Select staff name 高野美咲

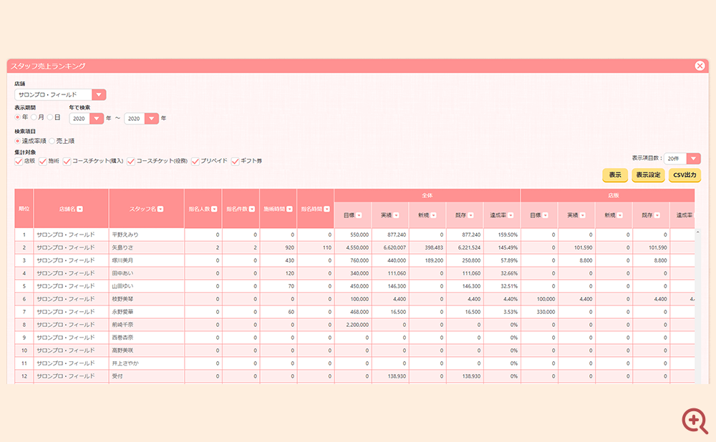click(123, 350)
